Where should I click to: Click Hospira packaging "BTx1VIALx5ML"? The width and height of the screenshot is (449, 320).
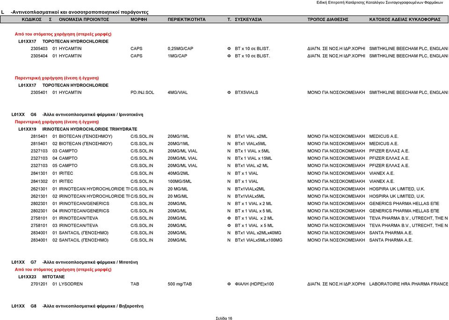pos(250,197)
